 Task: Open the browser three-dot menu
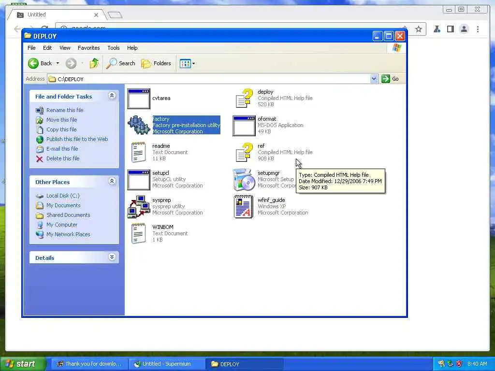(478, 29)
